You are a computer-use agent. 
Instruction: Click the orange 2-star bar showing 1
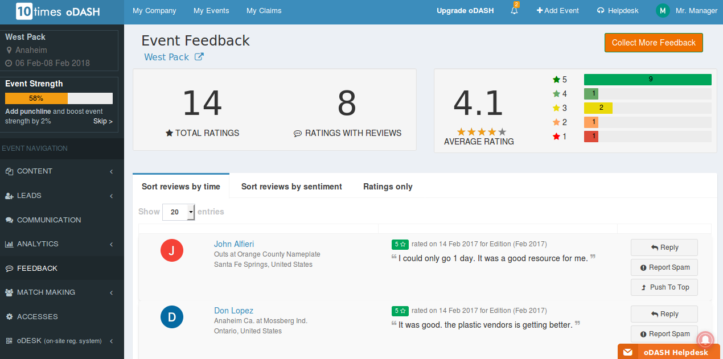[x=591, y=122]
